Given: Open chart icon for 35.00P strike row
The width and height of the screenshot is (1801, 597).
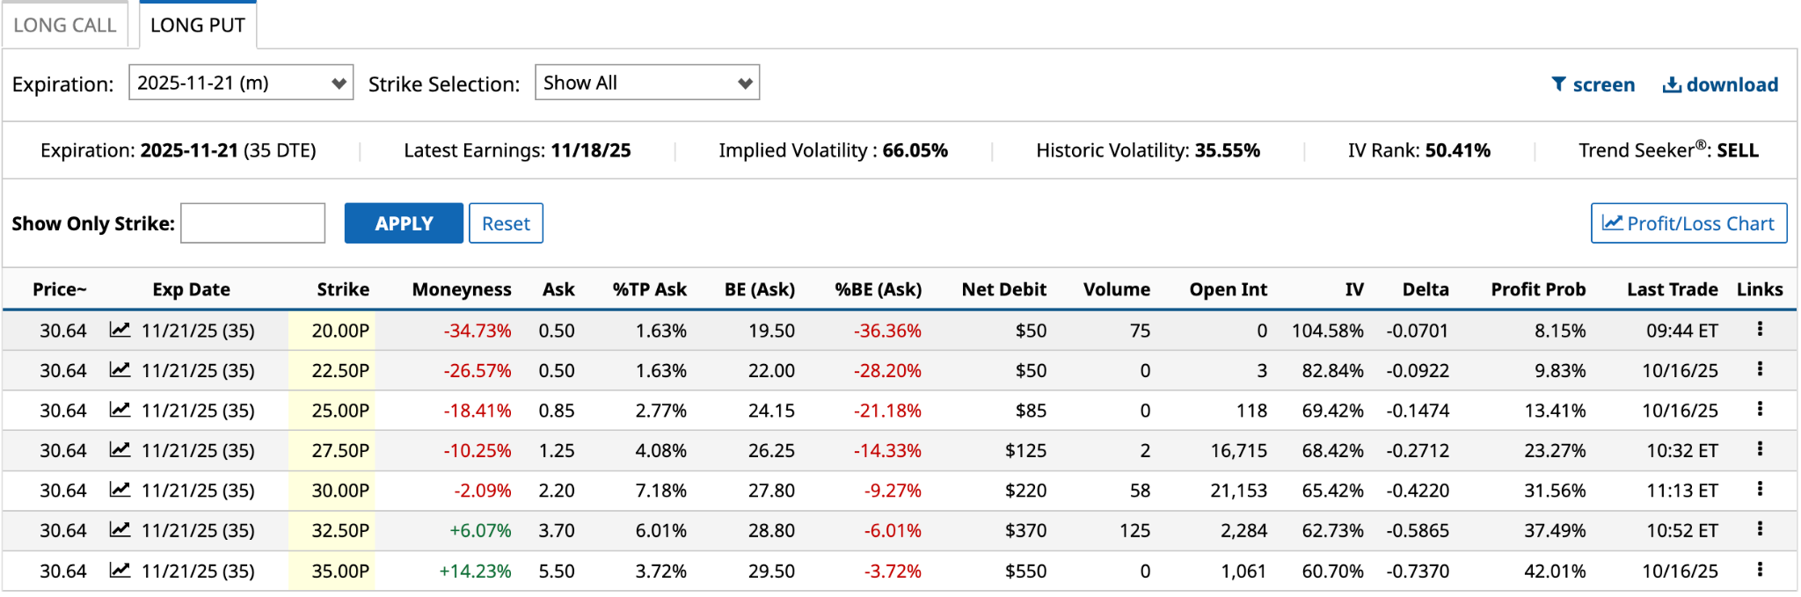Looking at the screenshot, I should pyautogui.click(x=120, y=571).
